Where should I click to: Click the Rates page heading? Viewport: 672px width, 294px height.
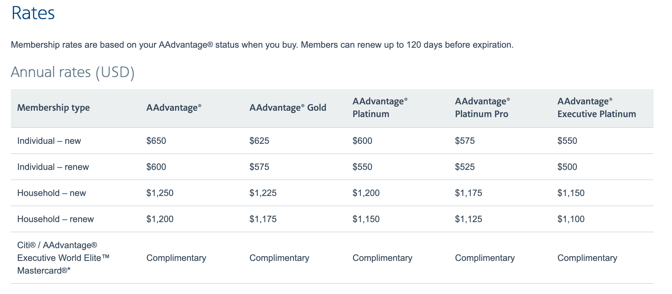click(x=33, y=13)
